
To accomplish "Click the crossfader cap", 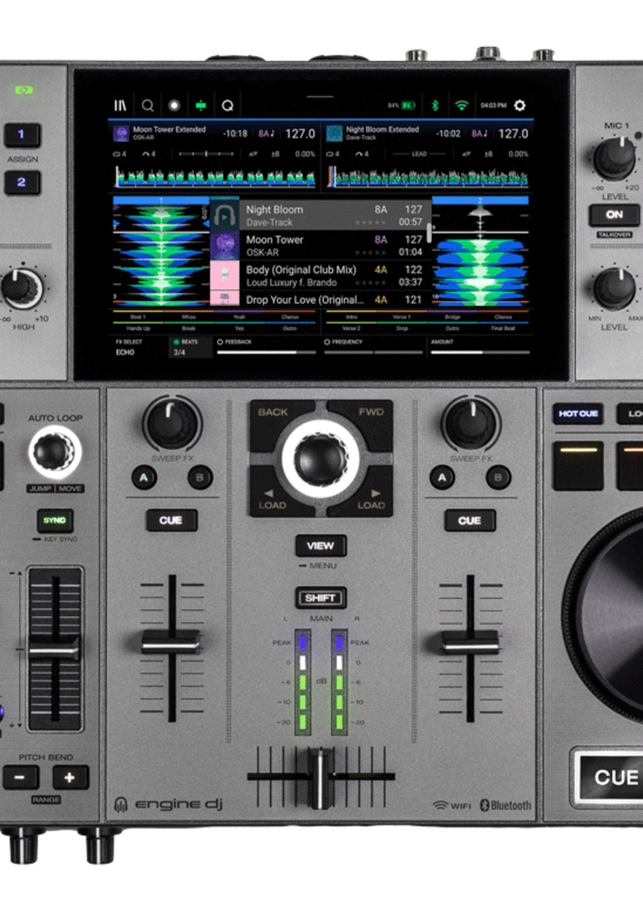I will click(x=321, y=778).
